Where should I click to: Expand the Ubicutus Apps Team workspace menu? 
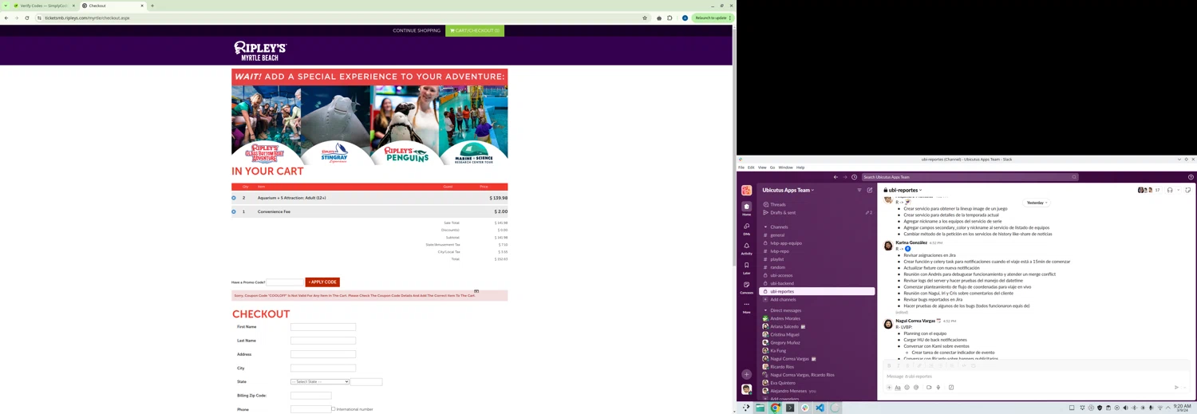788,191
